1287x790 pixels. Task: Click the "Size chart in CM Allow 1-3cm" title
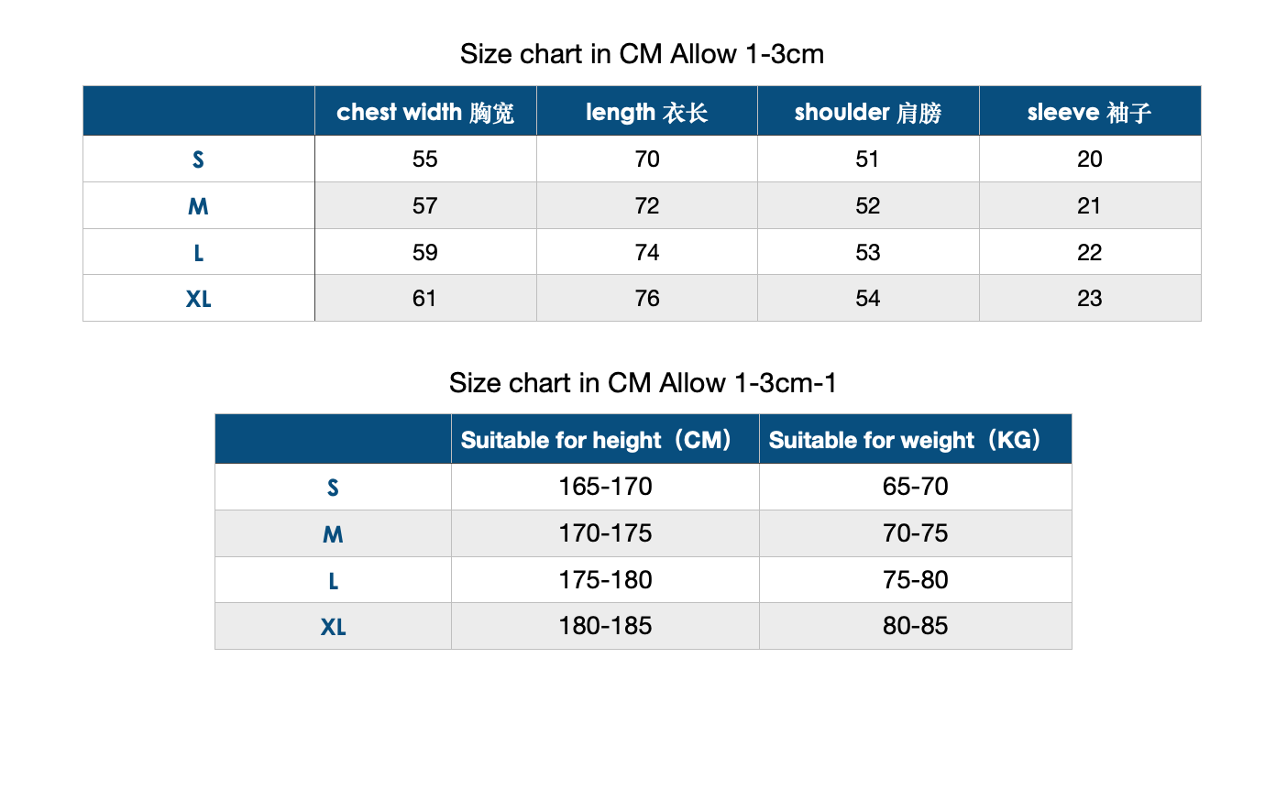(642, 54)
